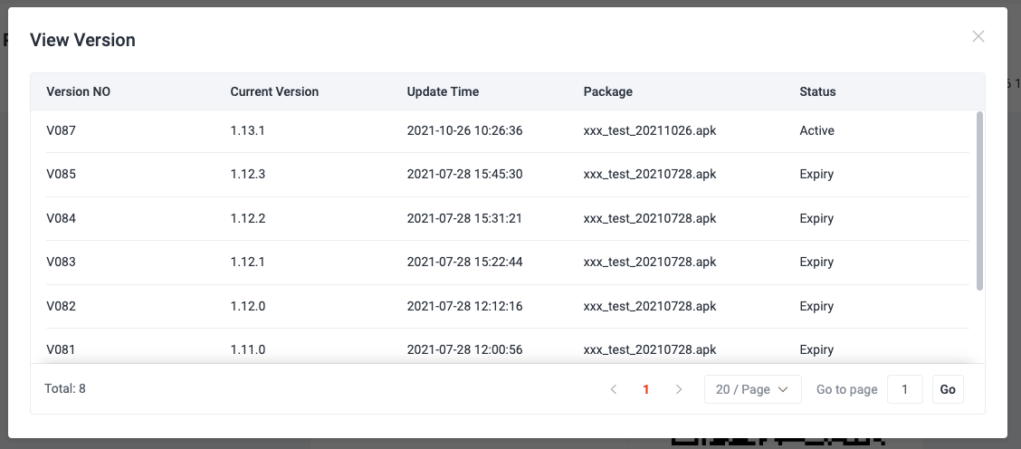Close the View Version dialog
Image resolution: width=1021 pixels, height=449 pixels.
click(x=978, y=36)
